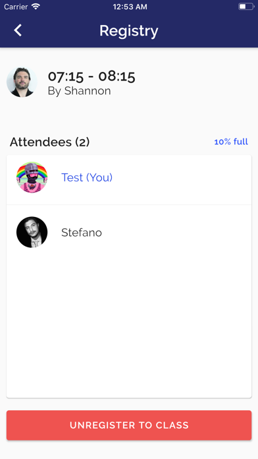258x459 pixels.
Task: Select the Stefano attendee row
Action: (129, 232)
